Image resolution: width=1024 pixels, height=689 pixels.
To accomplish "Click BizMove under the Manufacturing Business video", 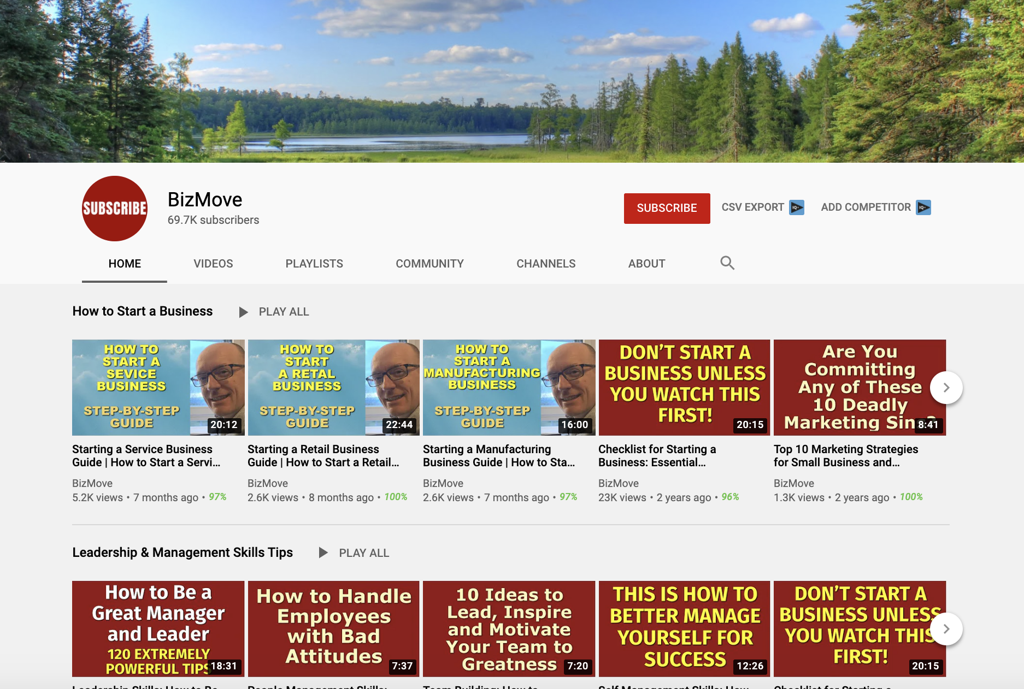I will click(443, 483).
